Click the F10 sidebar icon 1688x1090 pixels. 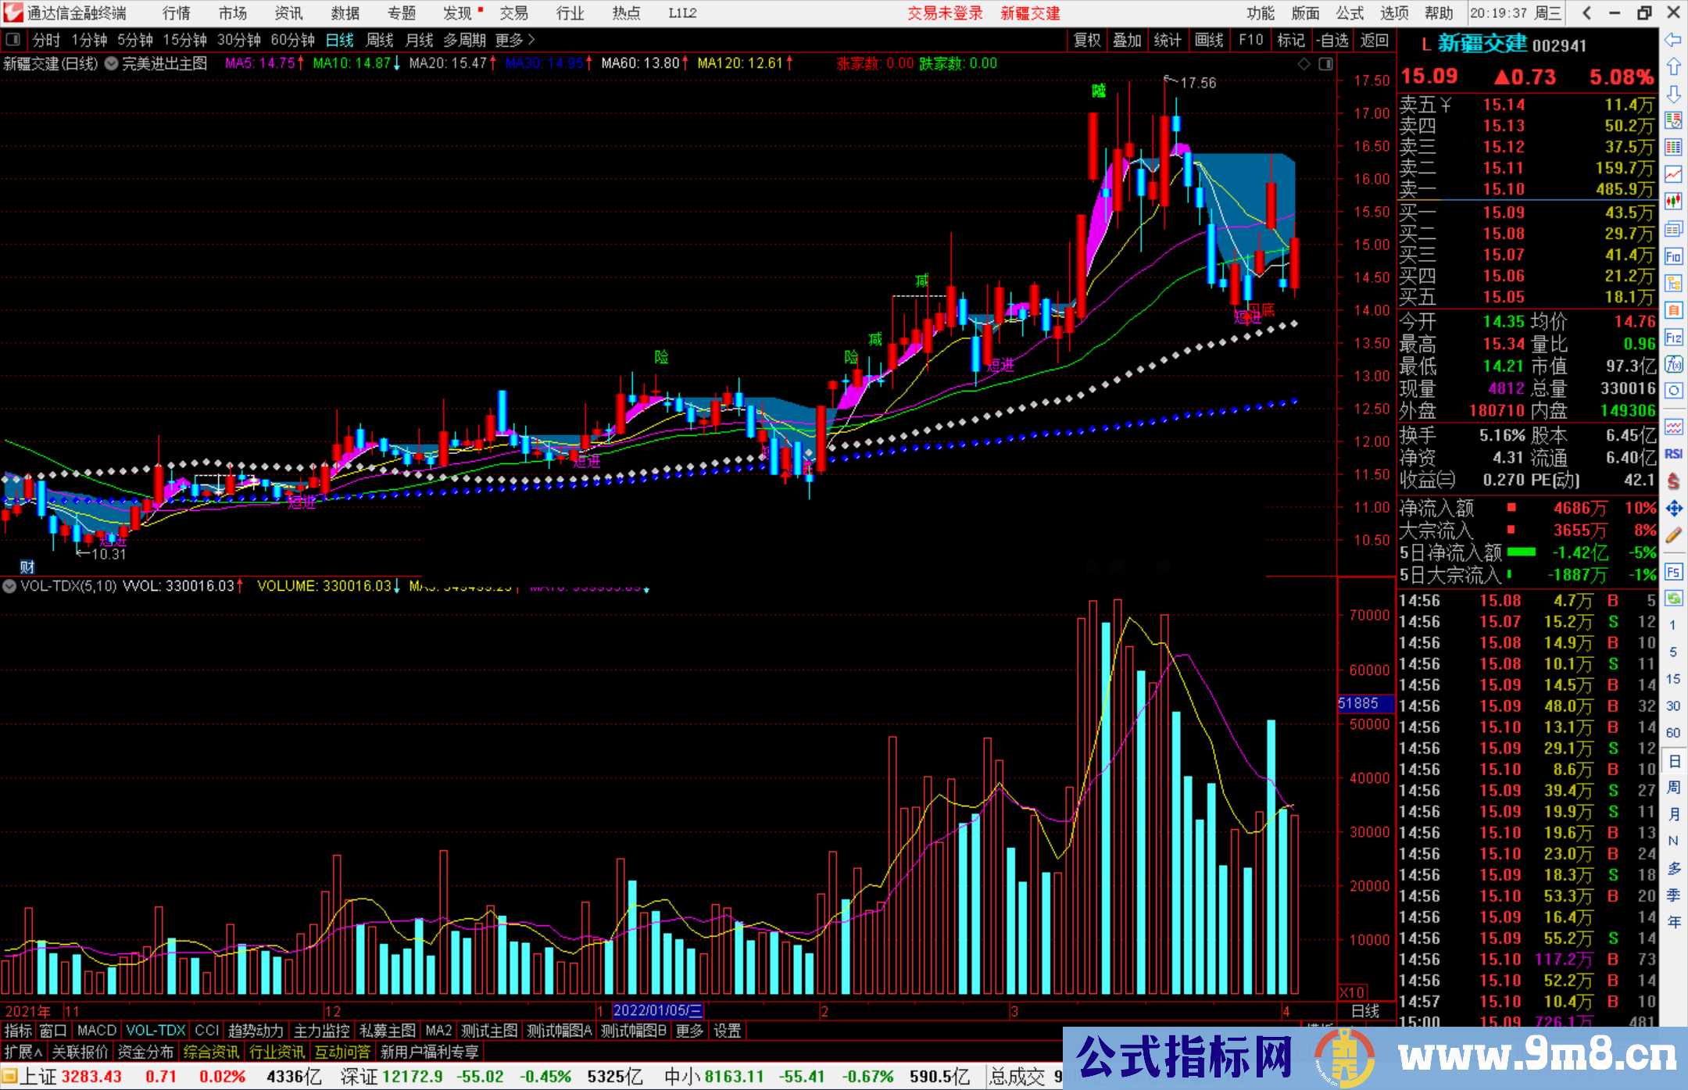point(1673,256)
